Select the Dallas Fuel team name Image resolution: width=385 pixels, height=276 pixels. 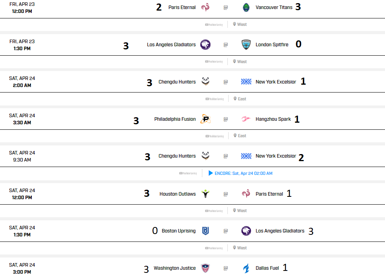(x=267, y=268)
